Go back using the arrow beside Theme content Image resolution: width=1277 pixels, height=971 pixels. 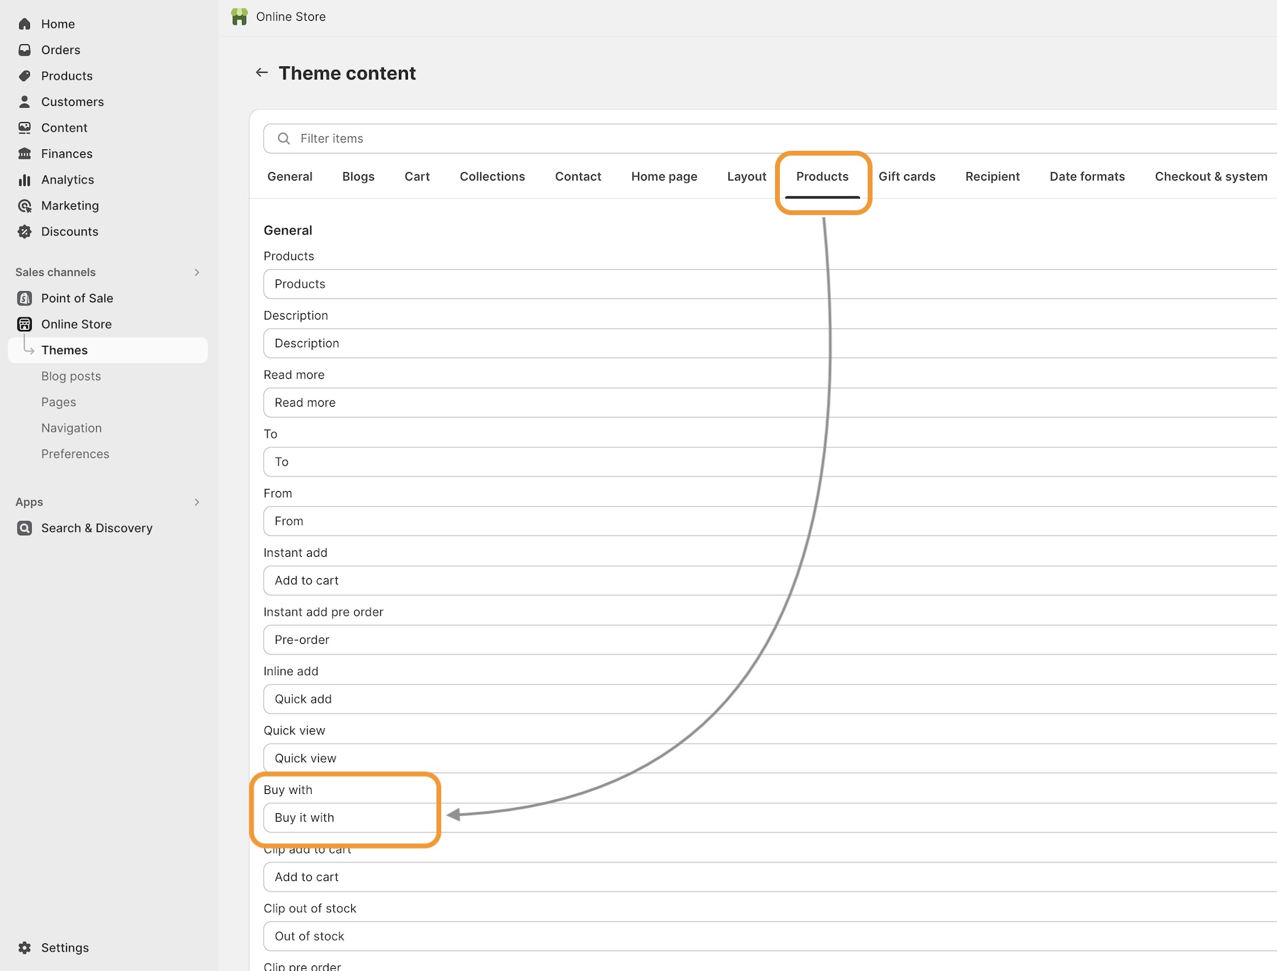tap(261, 73)
